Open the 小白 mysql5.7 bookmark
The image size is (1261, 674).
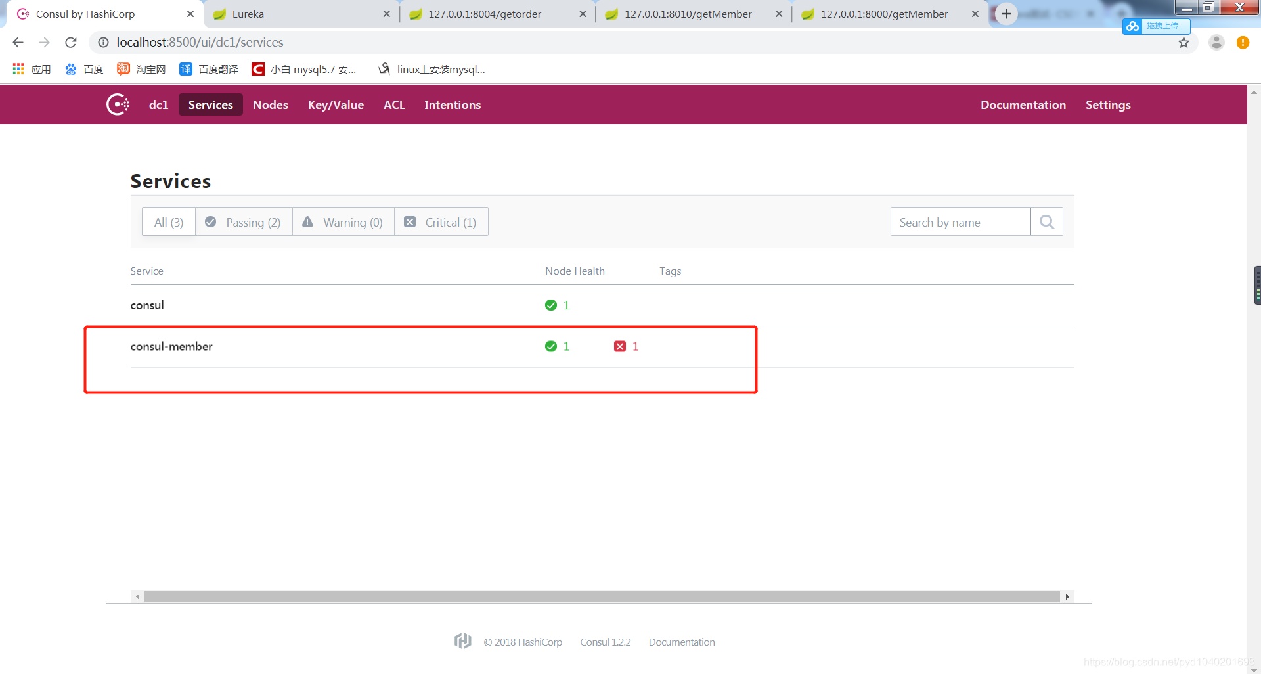[304, 69]
